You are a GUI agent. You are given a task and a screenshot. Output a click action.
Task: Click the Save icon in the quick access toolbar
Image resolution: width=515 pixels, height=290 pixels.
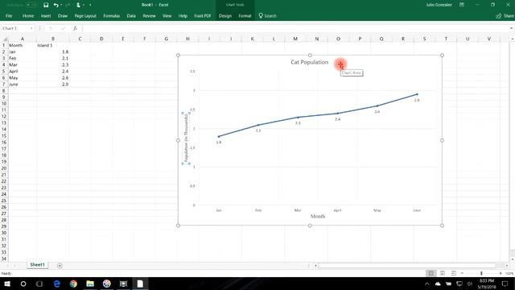coord(46,5)
